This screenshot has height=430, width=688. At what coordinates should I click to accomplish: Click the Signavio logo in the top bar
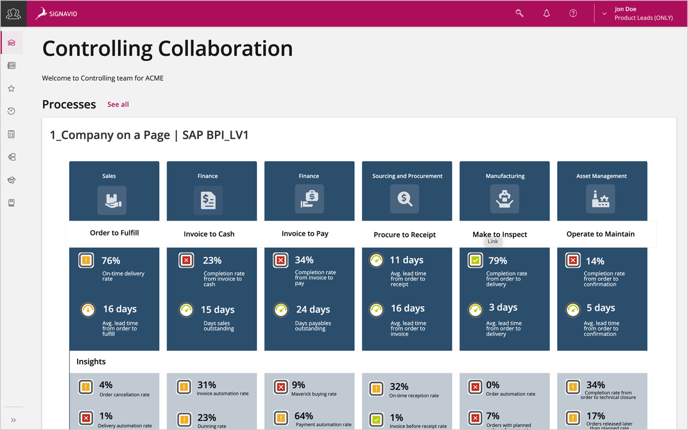coord(56,13)
